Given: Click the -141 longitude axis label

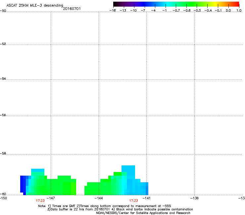Looking at the screenshot, I should click(146, 198).
